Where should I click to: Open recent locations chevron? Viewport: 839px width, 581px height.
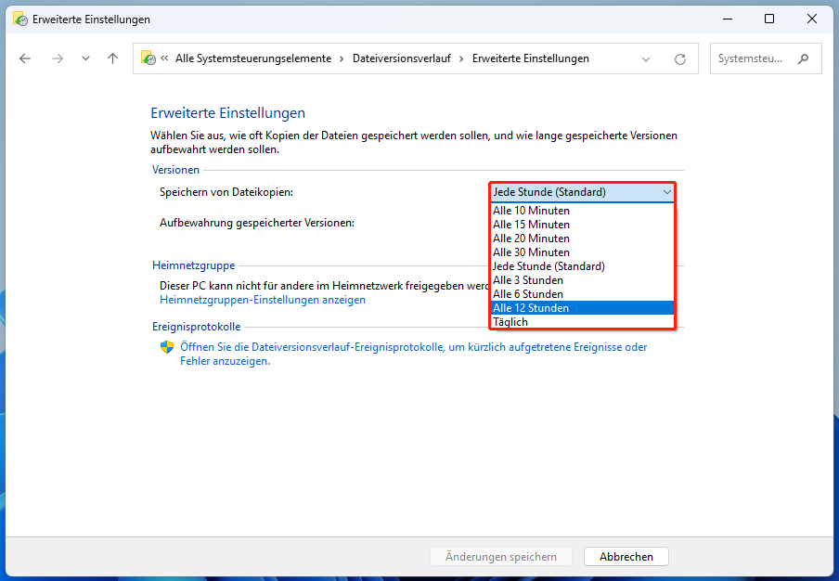point(85,58)
